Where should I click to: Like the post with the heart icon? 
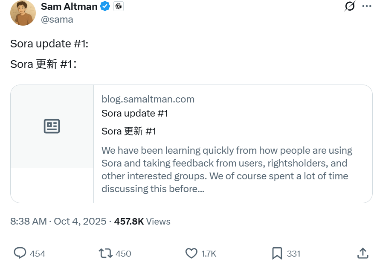[191, 253]
